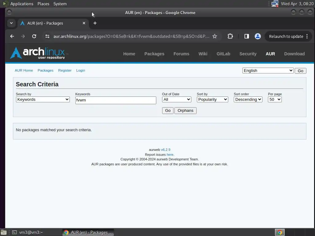
Task: Click the address bar URL
Action: tap(131, 36)
